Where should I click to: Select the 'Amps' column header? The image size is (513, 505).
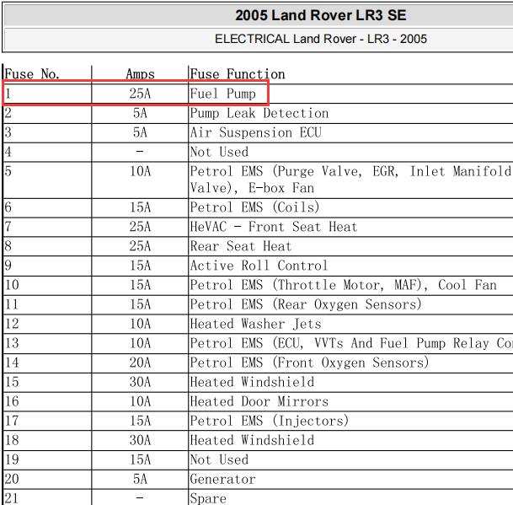click(140, 75)
